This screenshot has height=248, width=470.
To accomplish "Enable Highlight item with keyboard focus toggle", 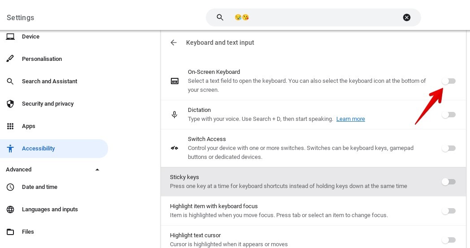I will click(449, 211).
